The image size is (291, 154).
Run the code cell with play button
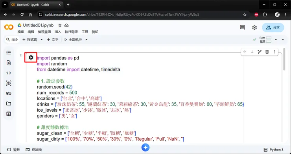pyautogui.click(x=31, y=58)
